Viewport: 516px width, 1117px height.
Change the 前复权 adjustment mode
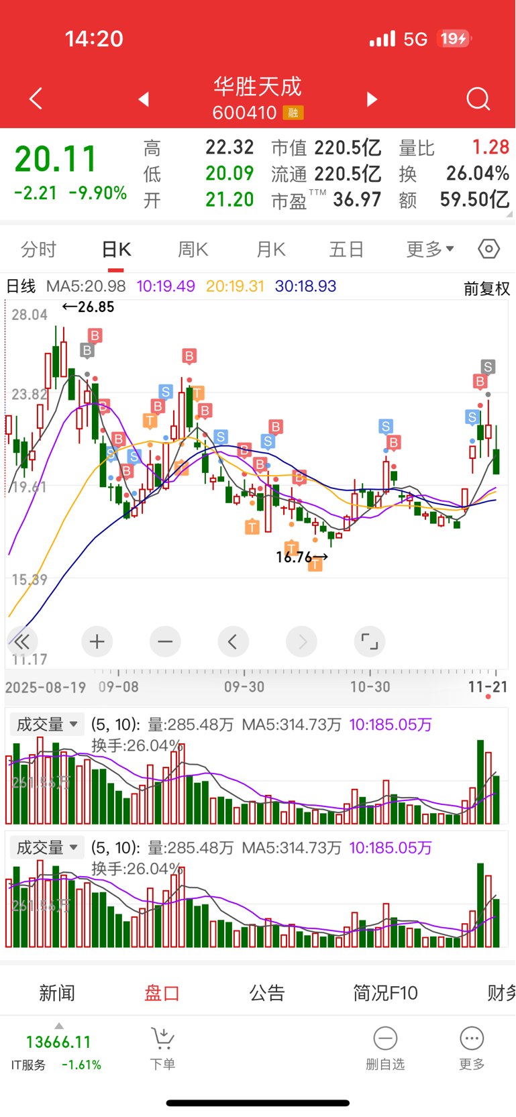[487, 288]
